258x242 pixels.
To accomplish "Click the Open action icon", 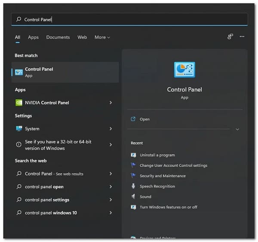I will [x=133, y=119].
